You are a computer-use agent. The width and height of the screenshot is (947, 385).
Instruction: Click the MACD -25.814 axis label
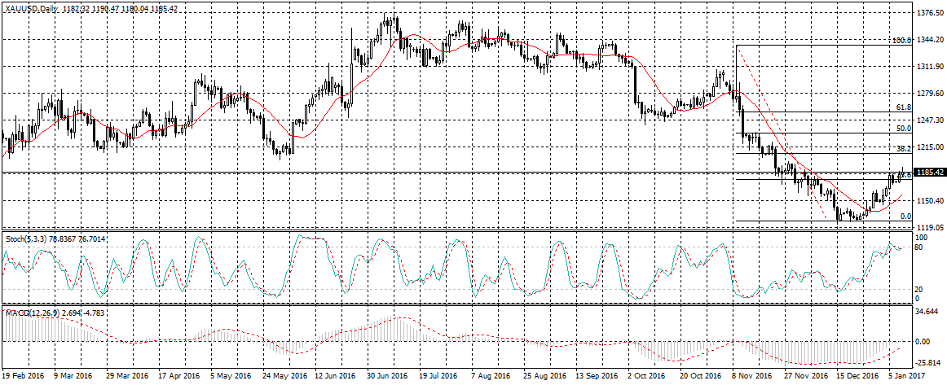(x=929, y=362)
